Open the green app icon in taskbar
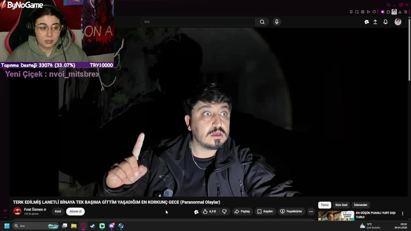 pos(102,226)
